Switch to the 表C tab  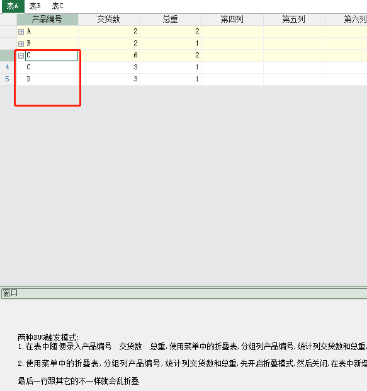pyautogui.click(x=57, y=6)
